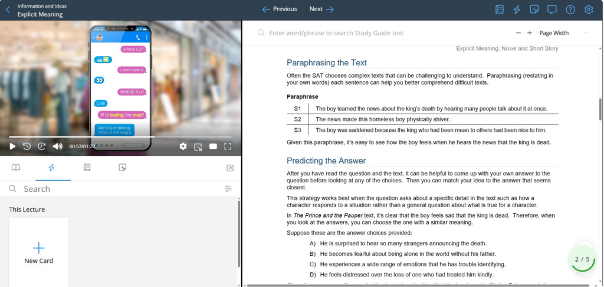Click the 00:57/01:27 video time display
The width and height of the screenshot is (604, 287).
(82, 146)
